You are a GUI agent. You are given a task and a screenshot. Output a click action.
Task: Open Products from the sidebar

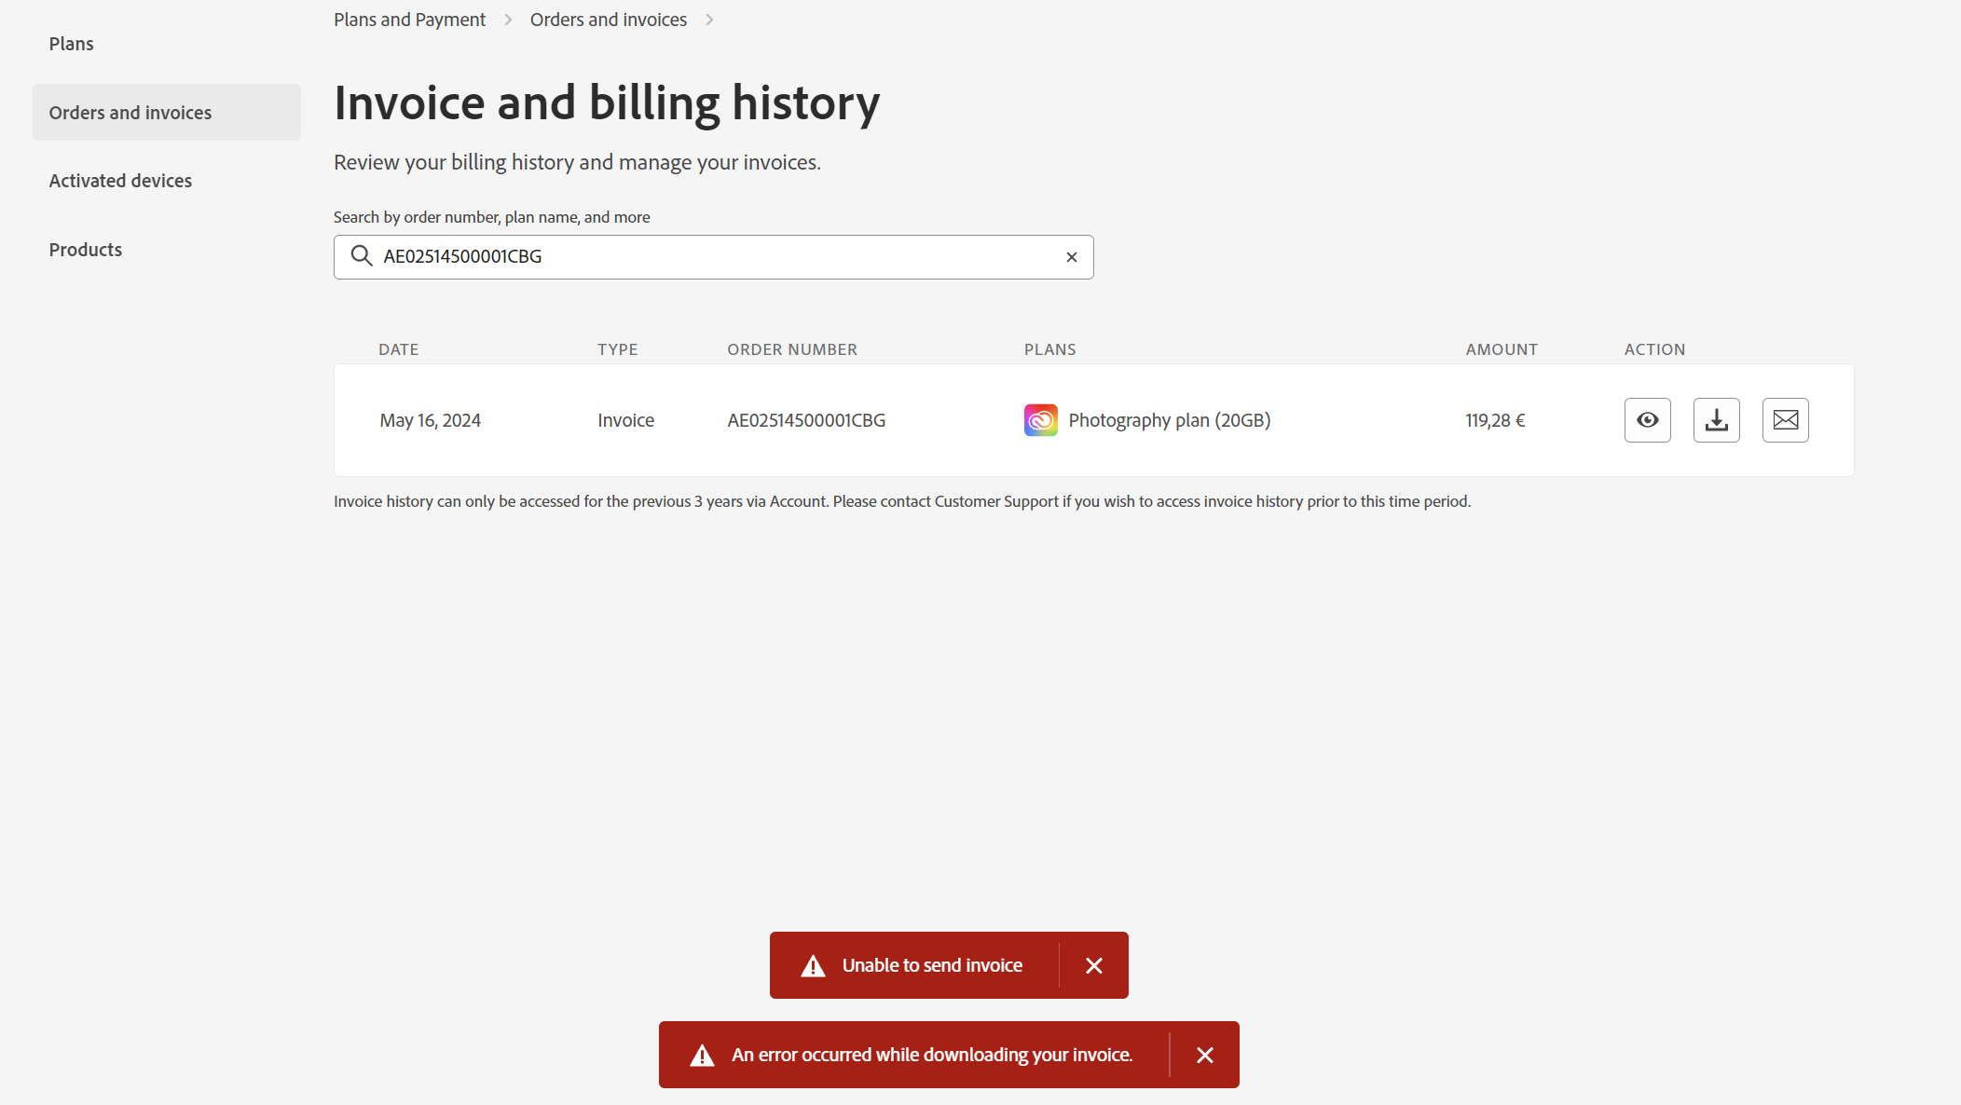tap(85, 249)
